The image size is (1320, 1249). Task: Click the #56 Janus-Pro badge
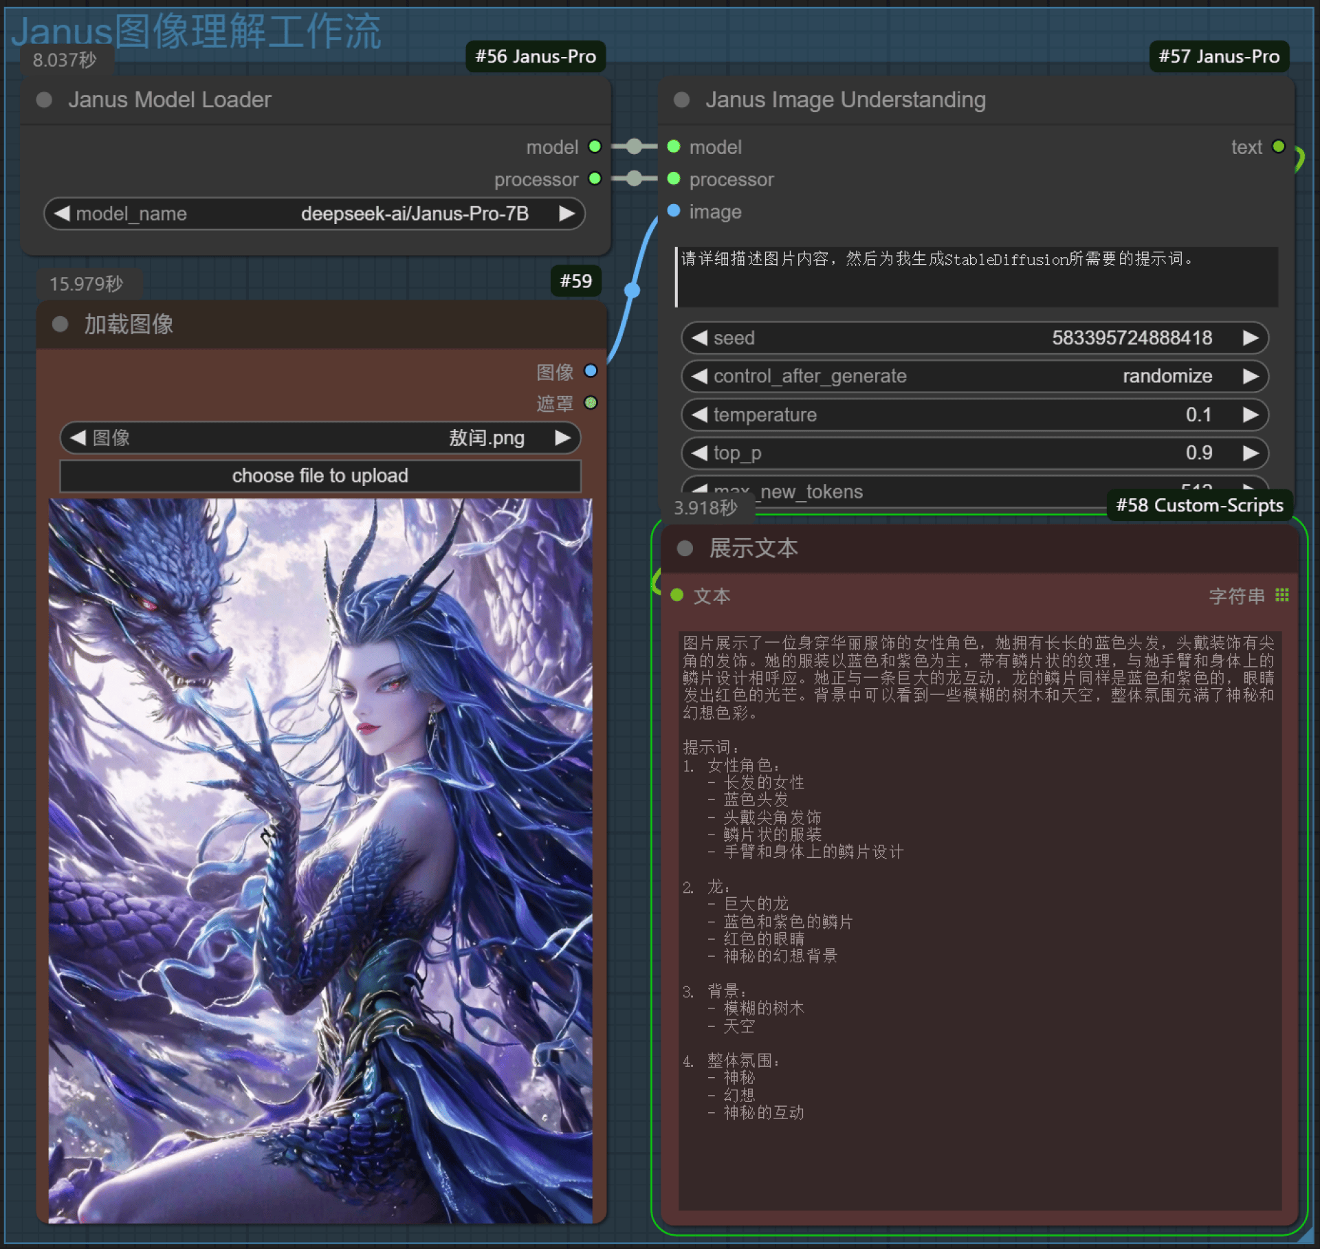(x=536, y=56)
